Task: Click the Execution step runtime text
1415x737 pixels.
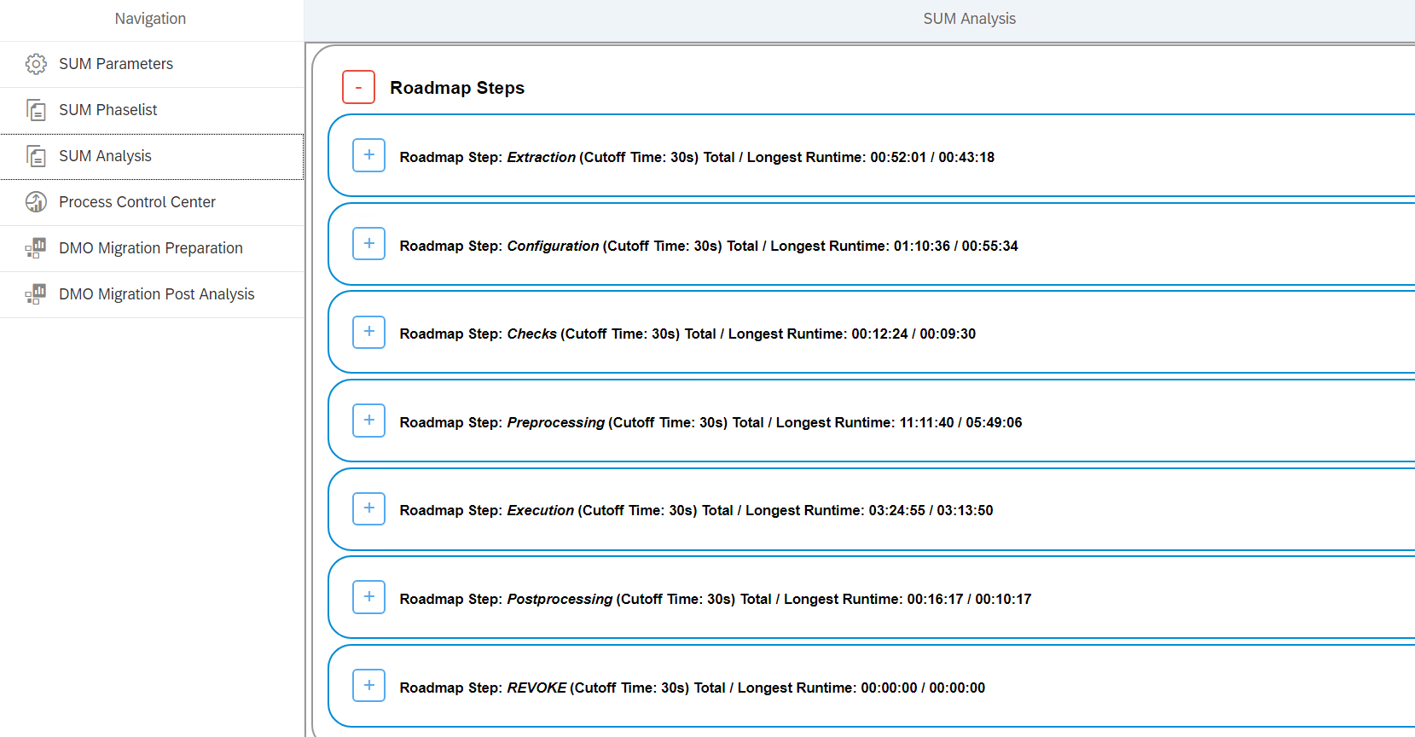Action: pyautogui.click(x=696, y=510)
